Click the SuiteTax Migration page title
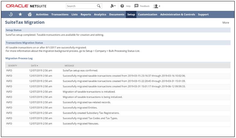The width and height of the screenshot is (236, 138). (25, 22)
